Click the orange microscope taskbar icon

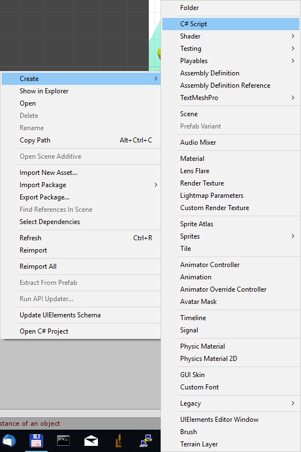point(118,441)
